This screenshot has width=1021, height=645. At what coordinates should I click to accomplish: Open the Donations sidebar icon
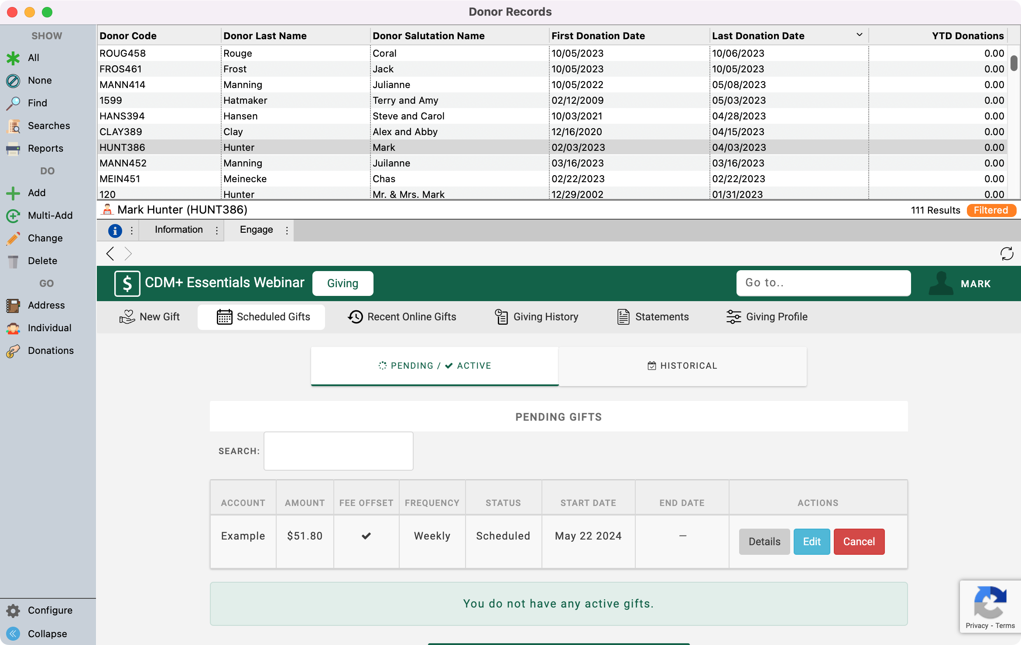[x=13, y=351]
